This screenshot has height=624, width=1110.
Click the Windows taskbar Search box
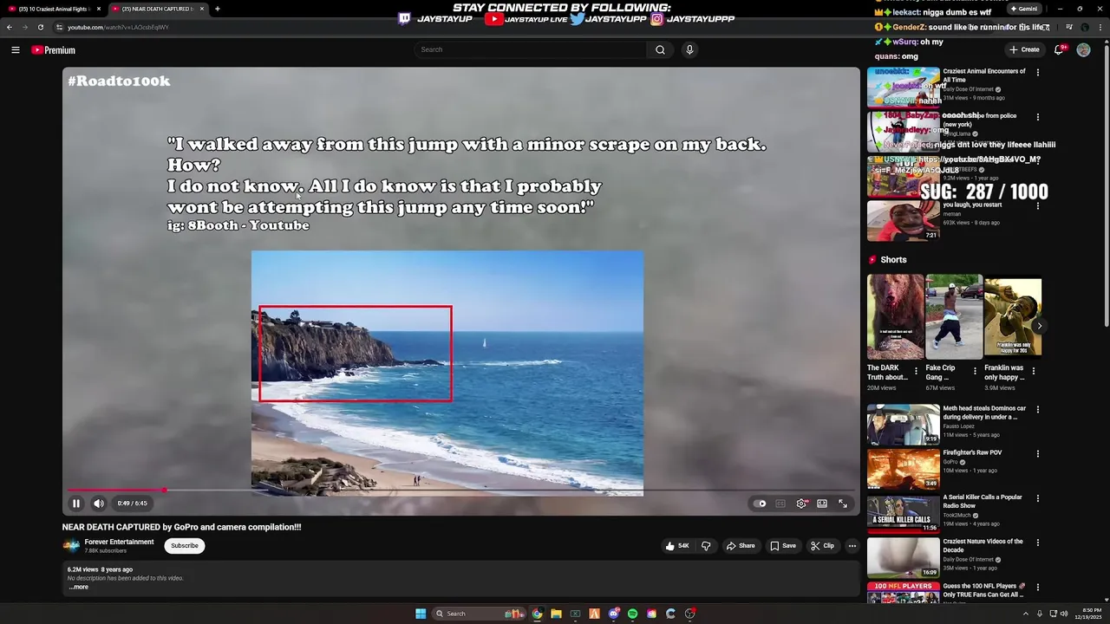[x=480, y=614]
